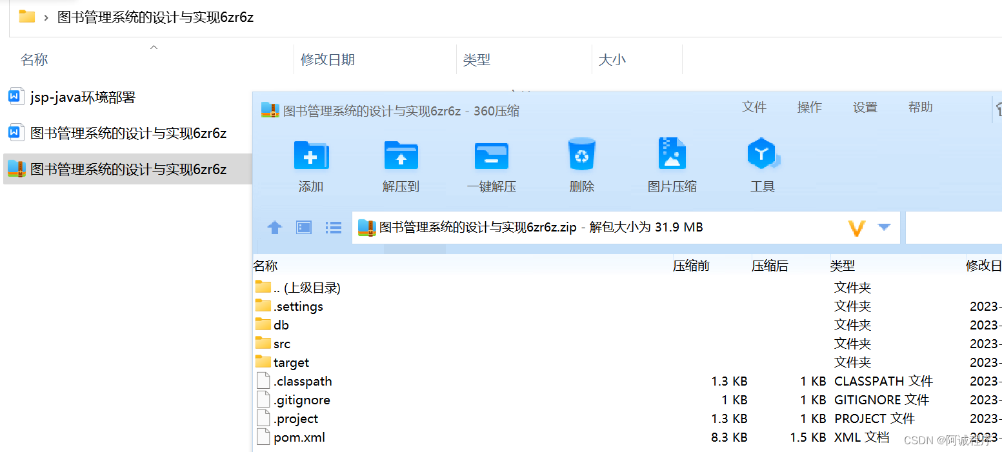The width and height of the screenshot is (1002, 452).
Task: Sort by the 压缩前 column header
Action: click(691, 266)
